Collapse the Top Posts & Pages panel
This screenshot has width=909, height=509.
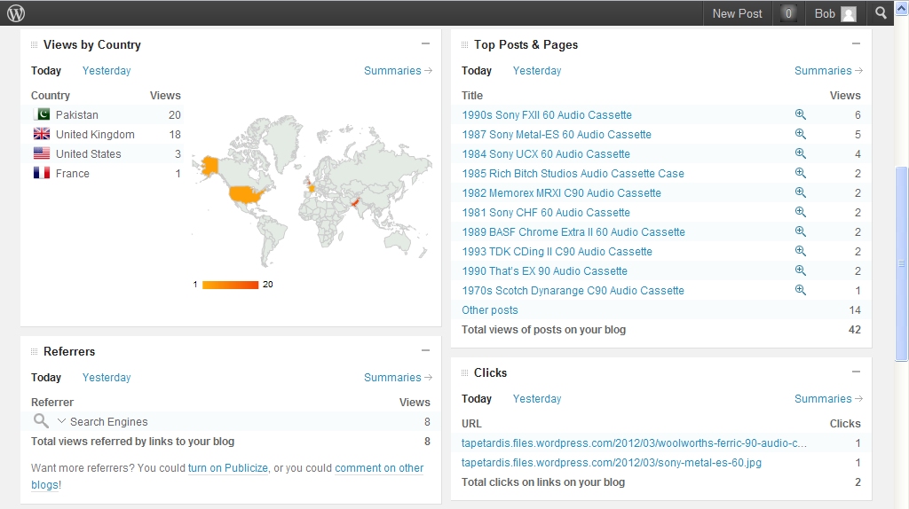[857, 43]
